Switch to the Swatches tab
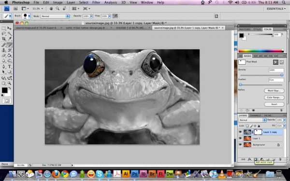 (x=245, y=29)
